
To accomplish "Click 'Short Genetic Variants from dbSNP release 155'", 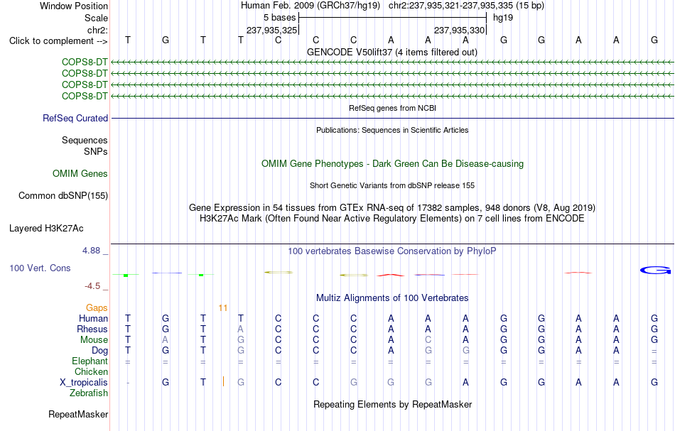I will 392,186.
